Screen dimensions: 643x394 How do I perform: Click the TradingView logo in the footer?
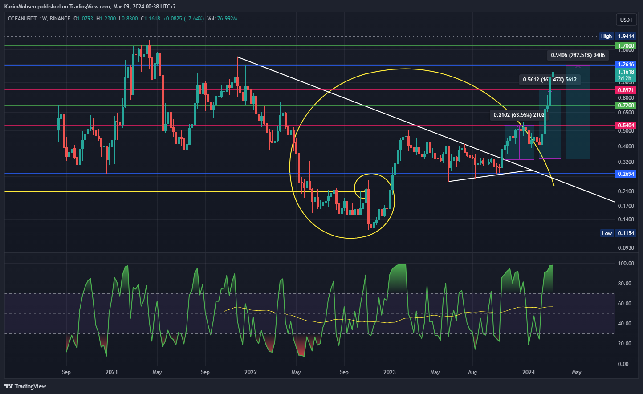(x=25, y=386)
